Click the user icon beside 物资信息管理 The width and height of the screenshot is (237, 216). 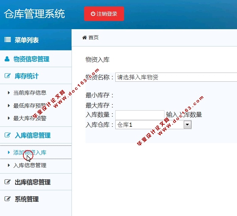[x=7, y=59]
